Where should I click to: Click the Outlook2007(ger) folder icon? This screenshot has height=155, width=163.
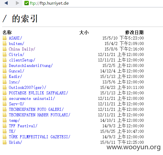click(5, 87)
